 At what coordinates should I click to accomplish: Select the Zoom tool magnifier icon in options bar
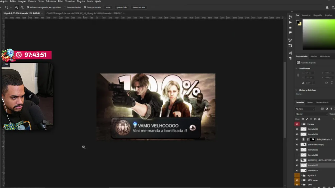pyautogui.click(x=7, y=8)
